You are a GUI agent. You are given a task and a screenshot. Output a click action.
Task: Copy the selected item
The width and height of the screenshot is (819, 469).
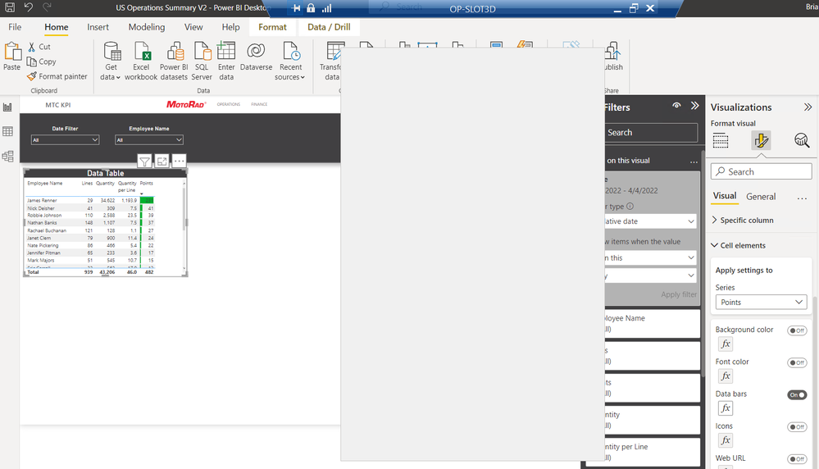click(x=41, y=61)
